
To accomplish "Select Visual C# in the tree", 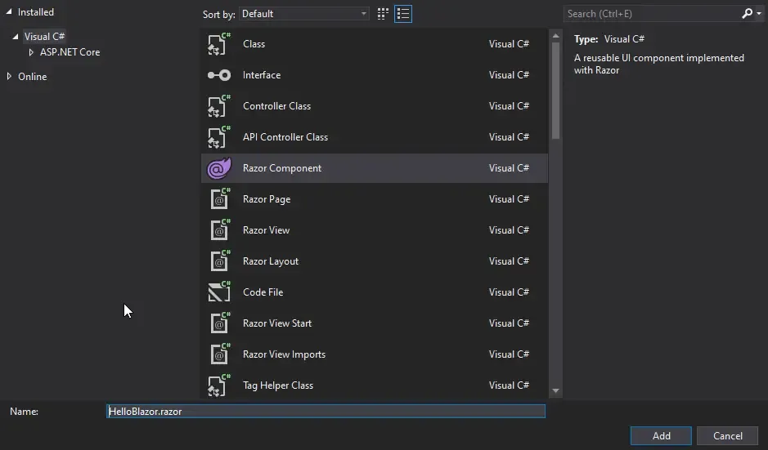I will coord(44,36).
